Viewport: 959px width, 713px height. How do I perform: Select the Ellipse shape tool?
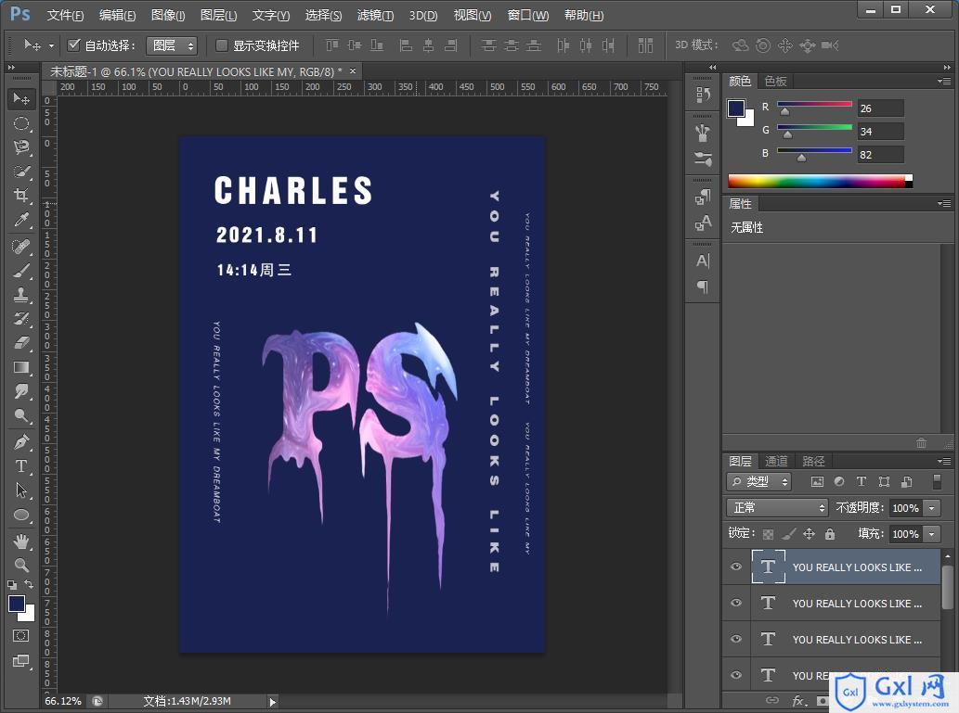[21, 515]
